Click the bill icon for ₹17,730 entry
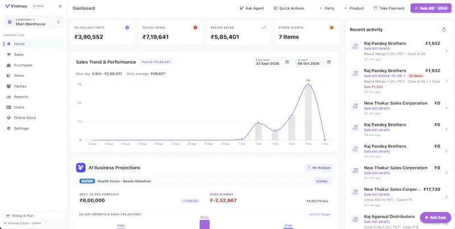 coord(355,192)
